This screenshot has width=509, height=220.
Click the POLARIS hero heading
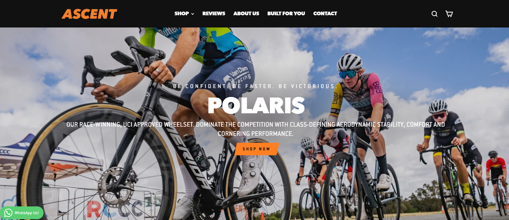256,106
